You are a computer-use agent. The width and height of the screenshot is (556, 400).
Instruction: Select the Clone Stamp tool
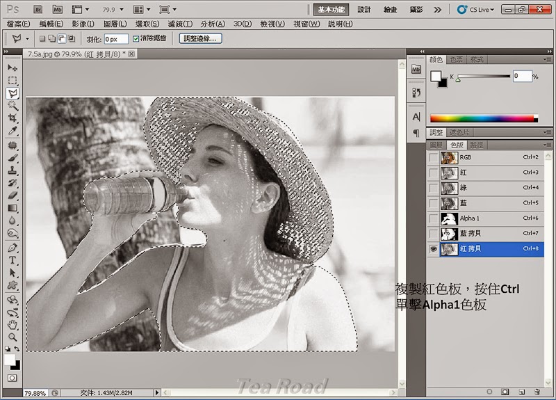coord(13,170)
